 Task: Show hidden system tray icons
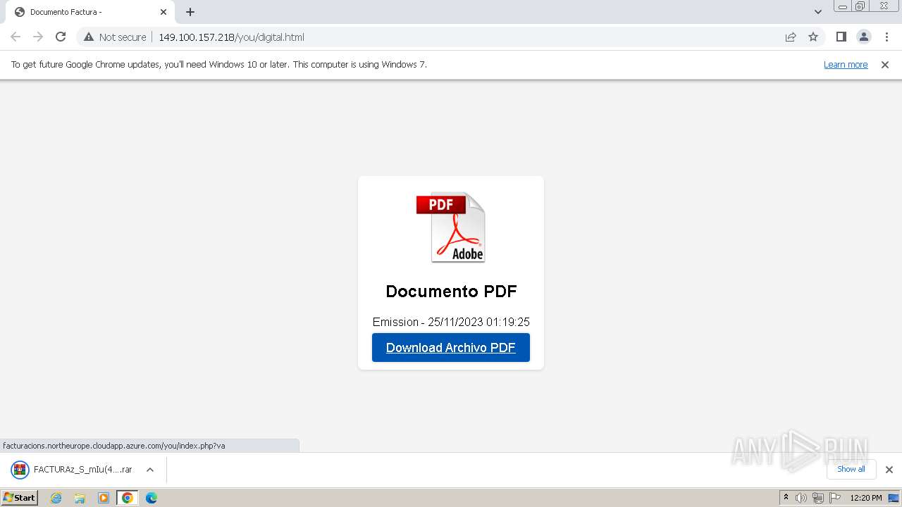tap(786, 498)
